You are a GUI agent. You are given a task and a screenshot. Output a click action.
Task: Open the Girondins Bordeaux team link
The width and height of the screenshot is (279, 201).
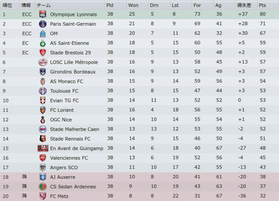73,72
